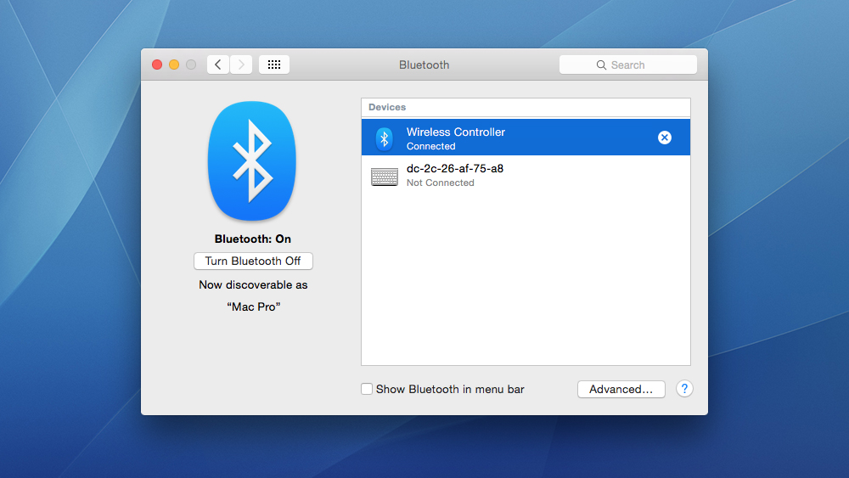This screenshot has width=849, height=478.
Task: Click the 'Connected' status text
Action: (431, 146)
